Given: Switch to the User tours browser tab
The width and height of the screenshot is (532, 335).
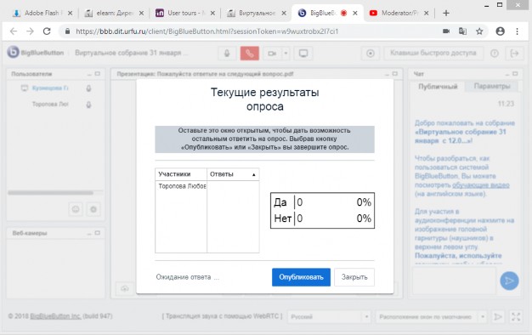Looking at the screenshot, I should tap(185, 13).
